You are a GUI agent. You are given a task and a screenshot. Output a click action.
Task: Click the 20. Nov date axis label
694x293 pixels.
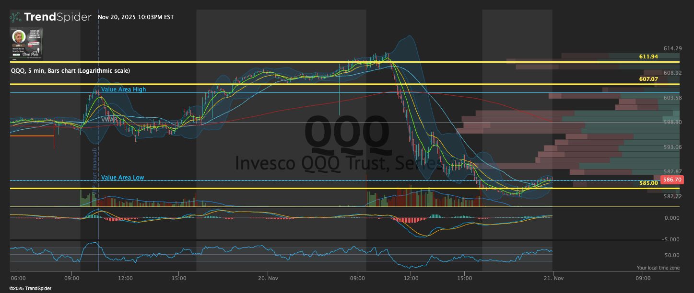tap(268, 278)
